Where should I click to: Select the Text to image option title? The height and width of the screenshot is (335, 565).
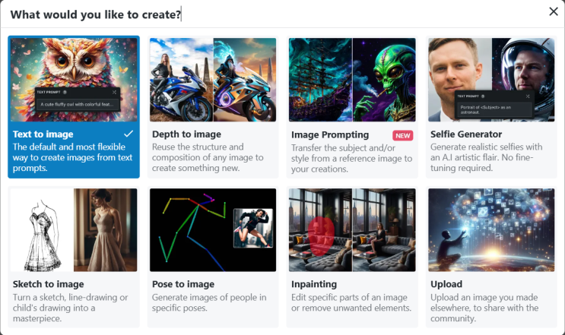(43, 134)
